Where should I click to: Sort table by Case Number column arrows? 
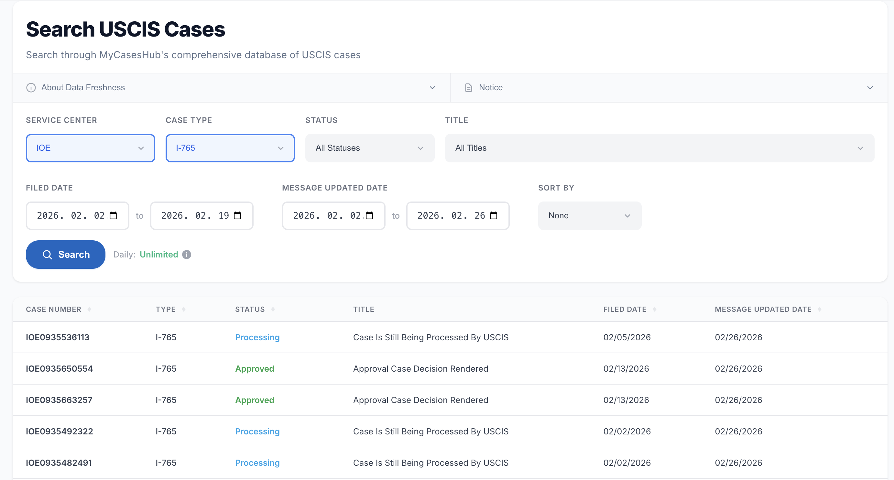(89, 309)
